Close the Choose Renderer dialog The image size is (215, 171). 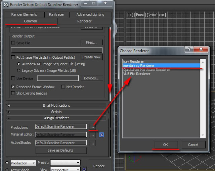(x=201, y=49)
